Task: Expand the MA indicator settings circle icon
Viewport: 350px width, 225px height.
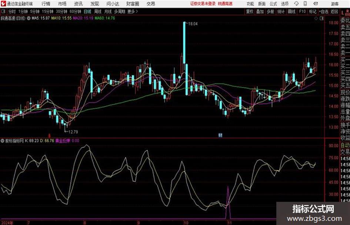Action: [29, 18]
